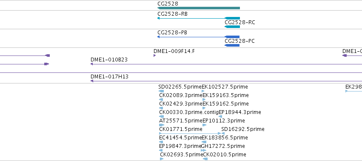Select the EP18944.3prime EST marker
Viewport: 362px width, 161px height.
pyautogui.click(x=220, y=117)
